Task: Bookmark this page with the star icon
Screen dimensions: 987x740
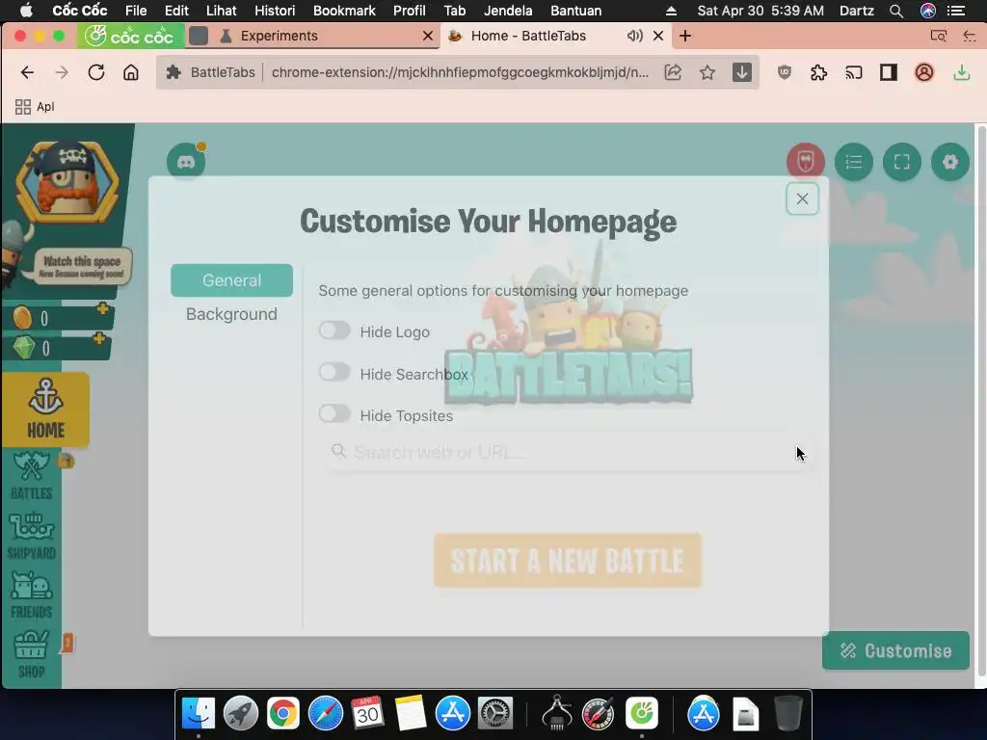Action: (707, 72)
